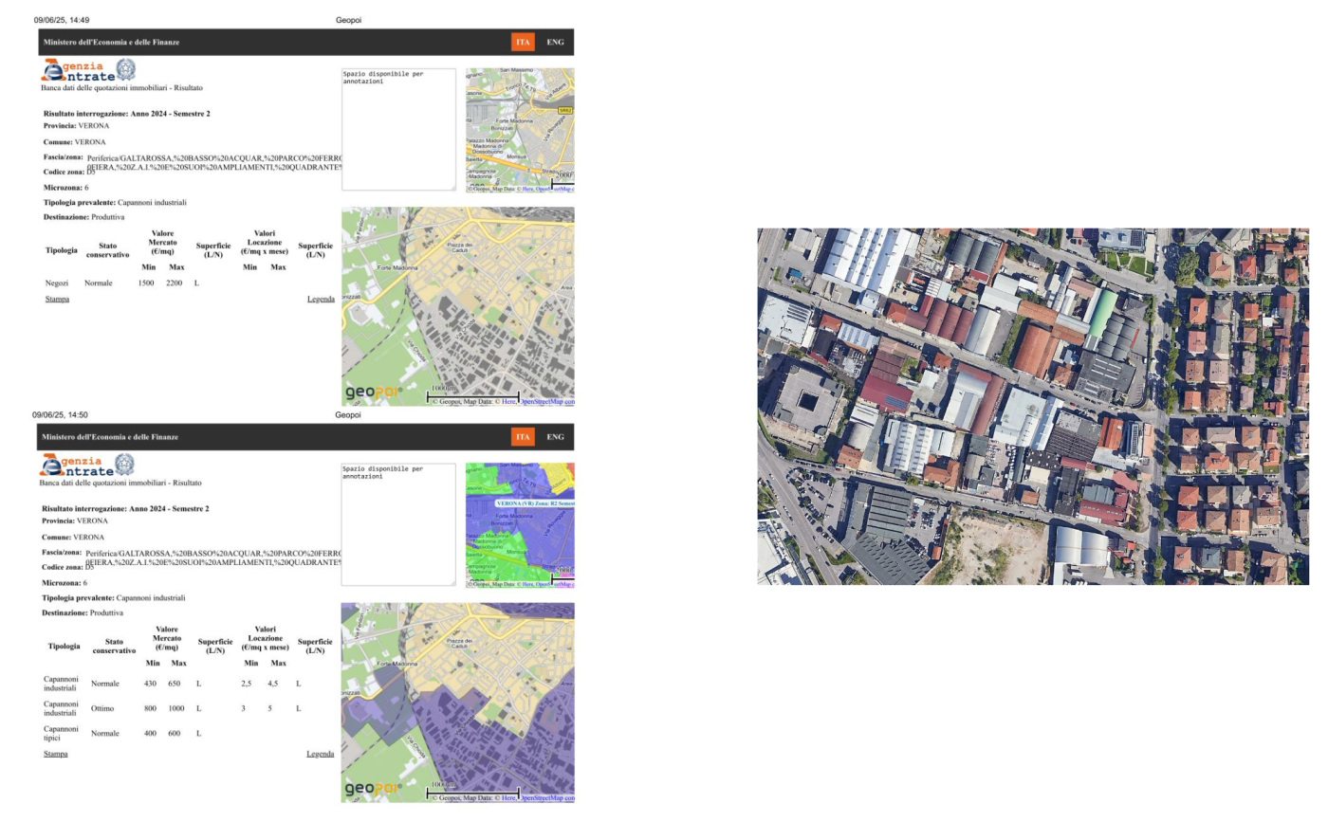Click the large street map on the 14:49 page

tap(457, 306)
